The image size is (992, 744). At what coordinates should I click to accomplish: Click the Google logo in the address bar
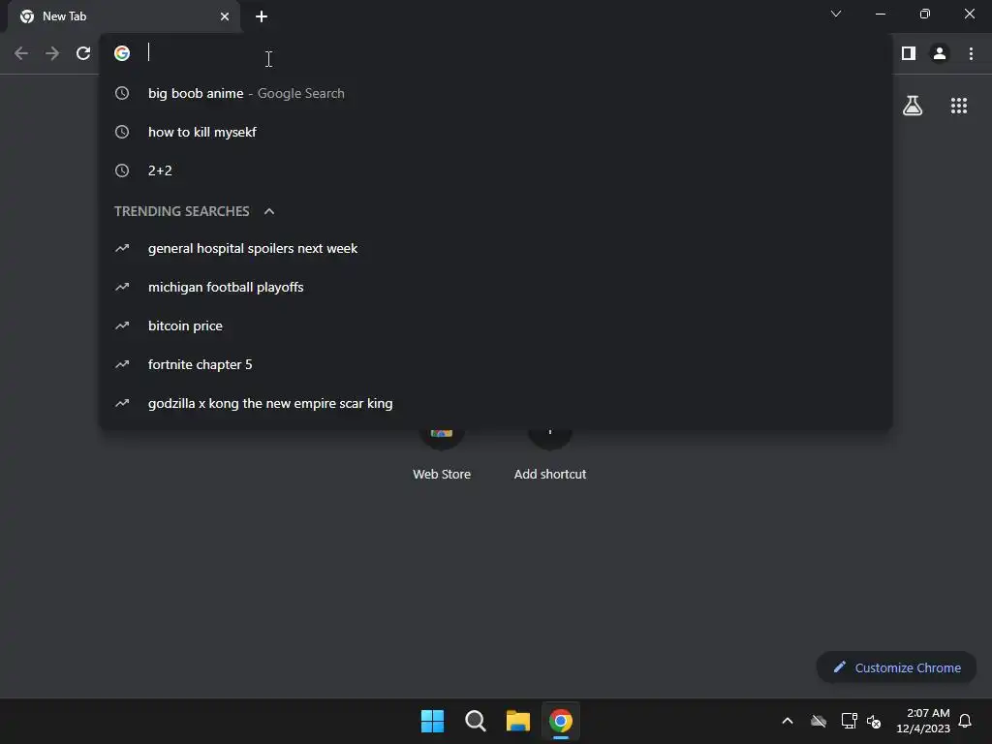(122, 53)
